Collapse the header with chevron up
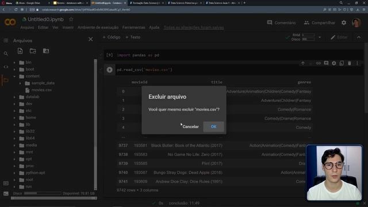The height and width of the screenshot is (207, 368). 359,37
